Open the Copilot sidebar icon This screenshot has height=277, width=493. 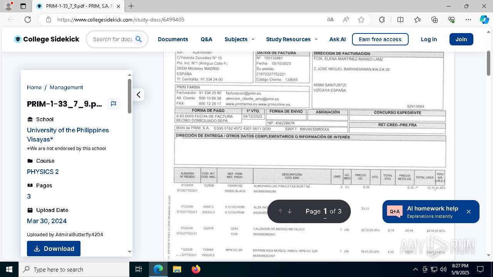tap(484, 20)
